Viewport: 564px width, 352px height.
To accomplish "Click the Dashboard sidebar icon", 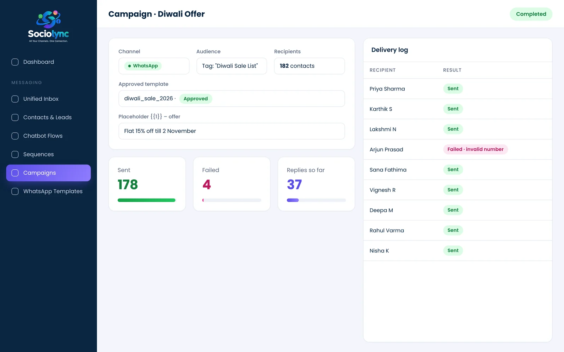I will (15, 62).
